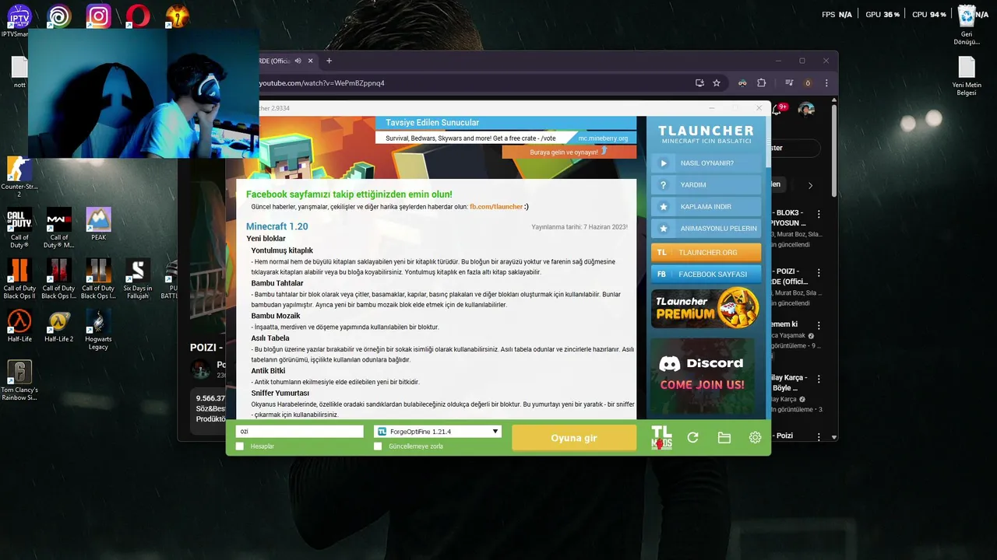The height and width of the screenshot is (560, 997).
Task: Bookmark the page with Chrome star icon
Action: click(x=717, y=83)
